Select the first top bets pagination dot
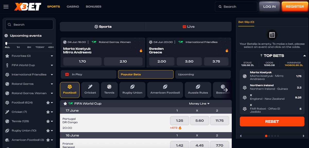 coord(266,136)
